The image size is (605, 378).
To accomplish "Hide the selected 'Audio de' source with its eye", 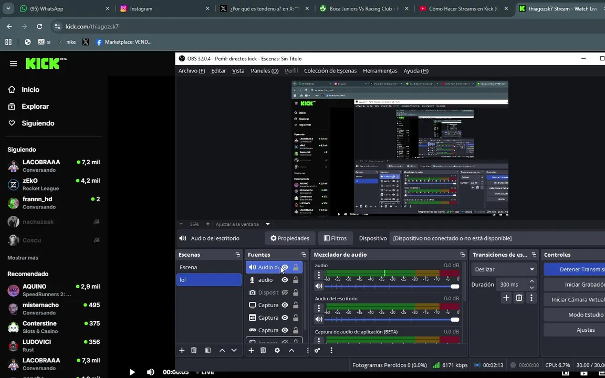I will coord(285,267).
